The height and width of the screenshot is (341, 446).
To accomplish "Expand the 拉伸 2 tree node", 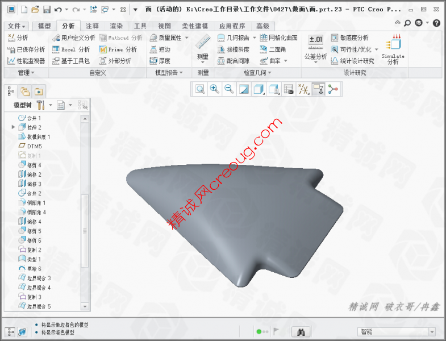I will (x=13, y=127).
